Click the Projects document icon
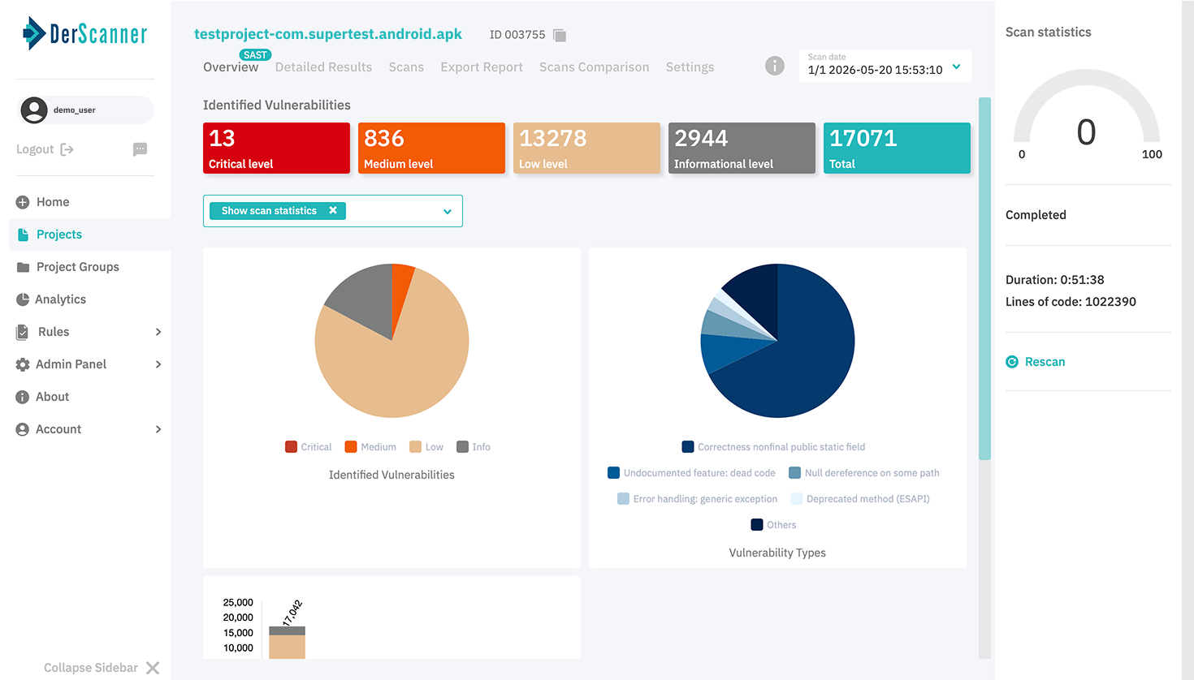This screenshot has width=1194, height=680. (23, 235)
